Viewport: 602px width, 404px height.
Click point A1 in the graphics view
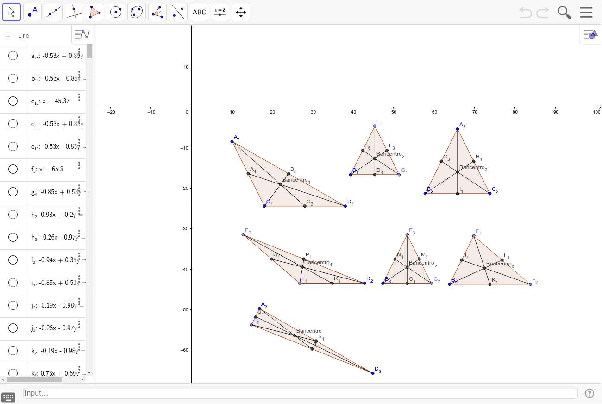click(x=232, y=141)
